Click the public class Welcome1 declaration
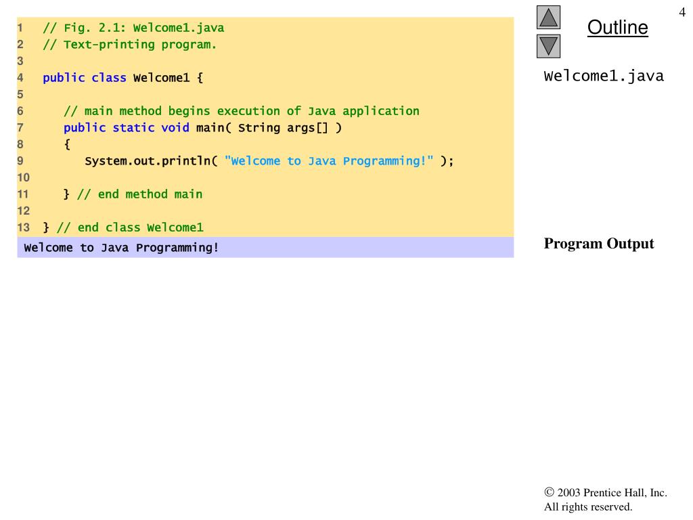 [x=122, y=78]
